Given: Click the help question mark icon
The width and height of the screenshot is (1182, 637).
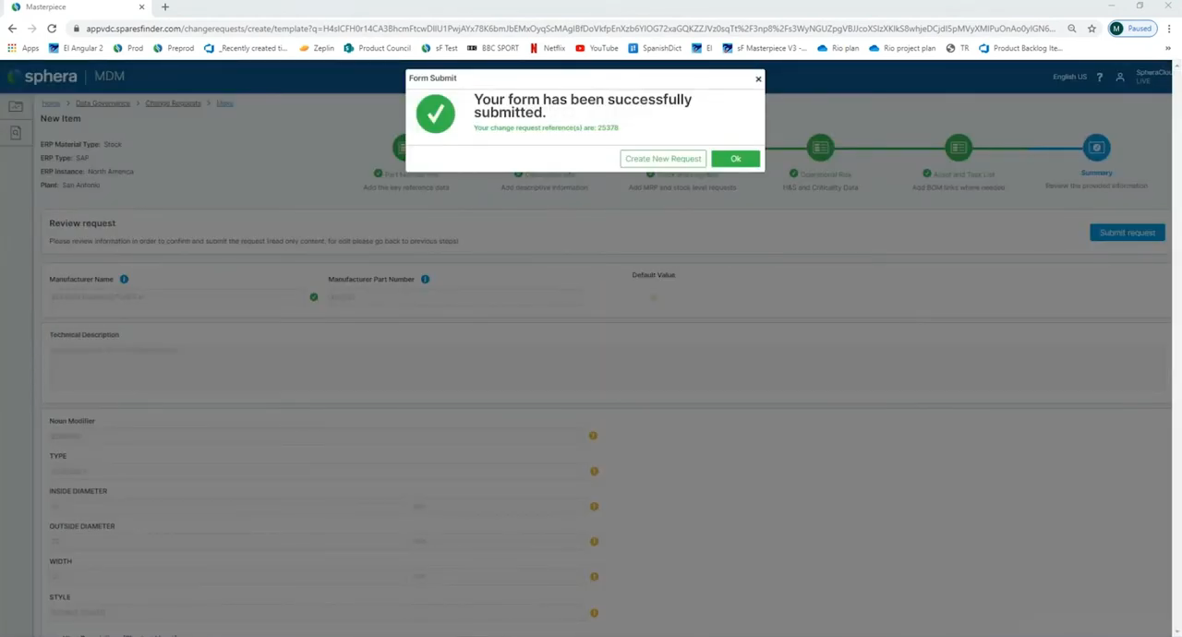Looking at the screenshot, I should (x=1099, y=78).
